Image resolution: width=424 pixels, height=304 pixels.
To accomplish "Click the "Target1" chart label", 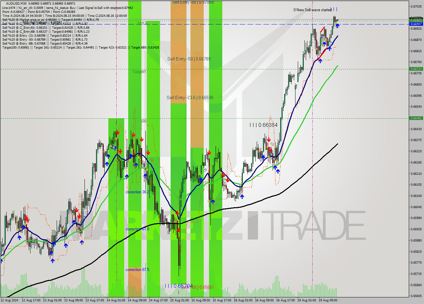I will pyautogui.click(x=139, y=71).
